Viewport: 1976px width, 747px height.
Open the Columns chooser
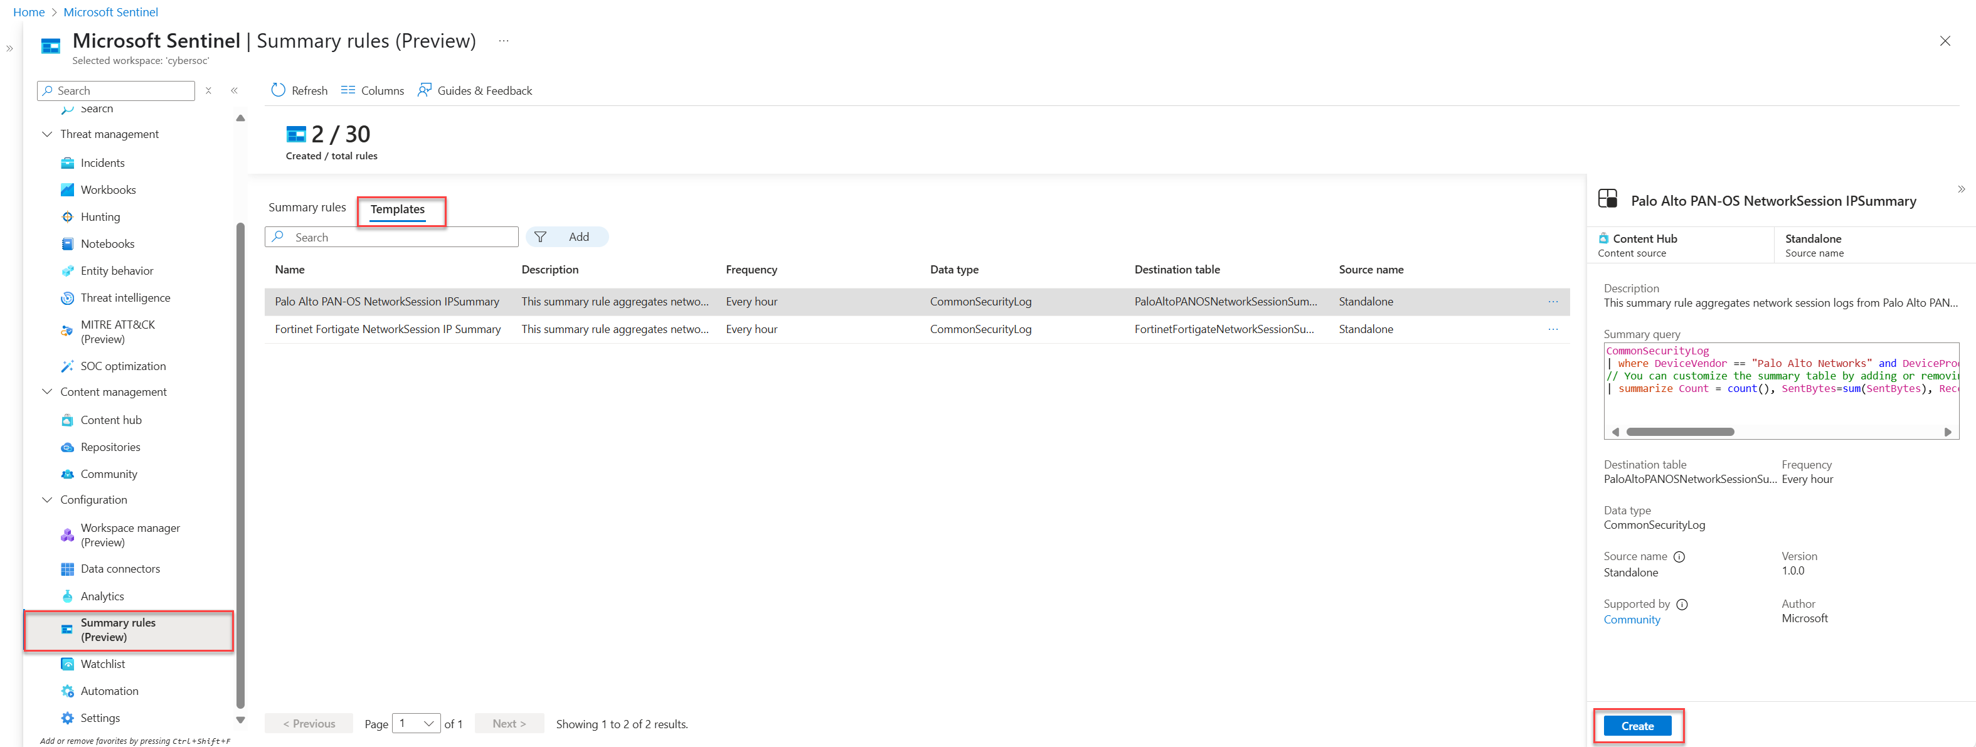pos(372,90)
